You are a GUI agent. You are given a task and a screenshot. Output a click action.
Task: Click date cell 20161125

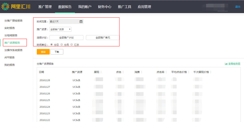coord(45,100)
